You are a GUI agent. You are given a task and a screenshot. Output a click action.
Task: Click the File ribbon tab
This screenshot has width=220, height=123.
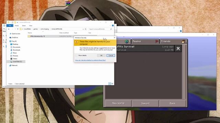pos(10,26)
